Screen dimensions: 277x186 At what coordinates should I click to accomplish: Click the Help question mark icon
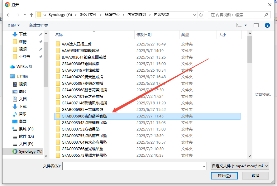(x=267, y=25)
